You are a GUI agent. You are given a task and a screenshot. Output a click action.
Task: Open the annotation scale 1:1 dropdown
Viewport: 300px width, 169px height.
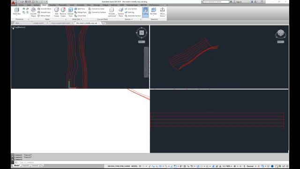(227, 166)
